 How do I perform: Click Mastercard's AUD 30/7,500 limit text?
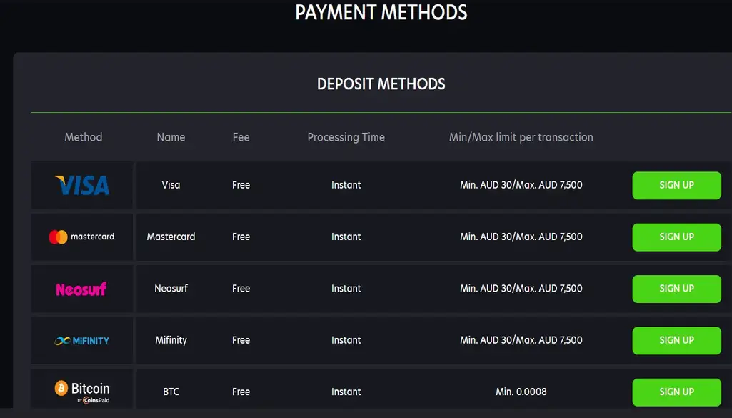[521, 237]
